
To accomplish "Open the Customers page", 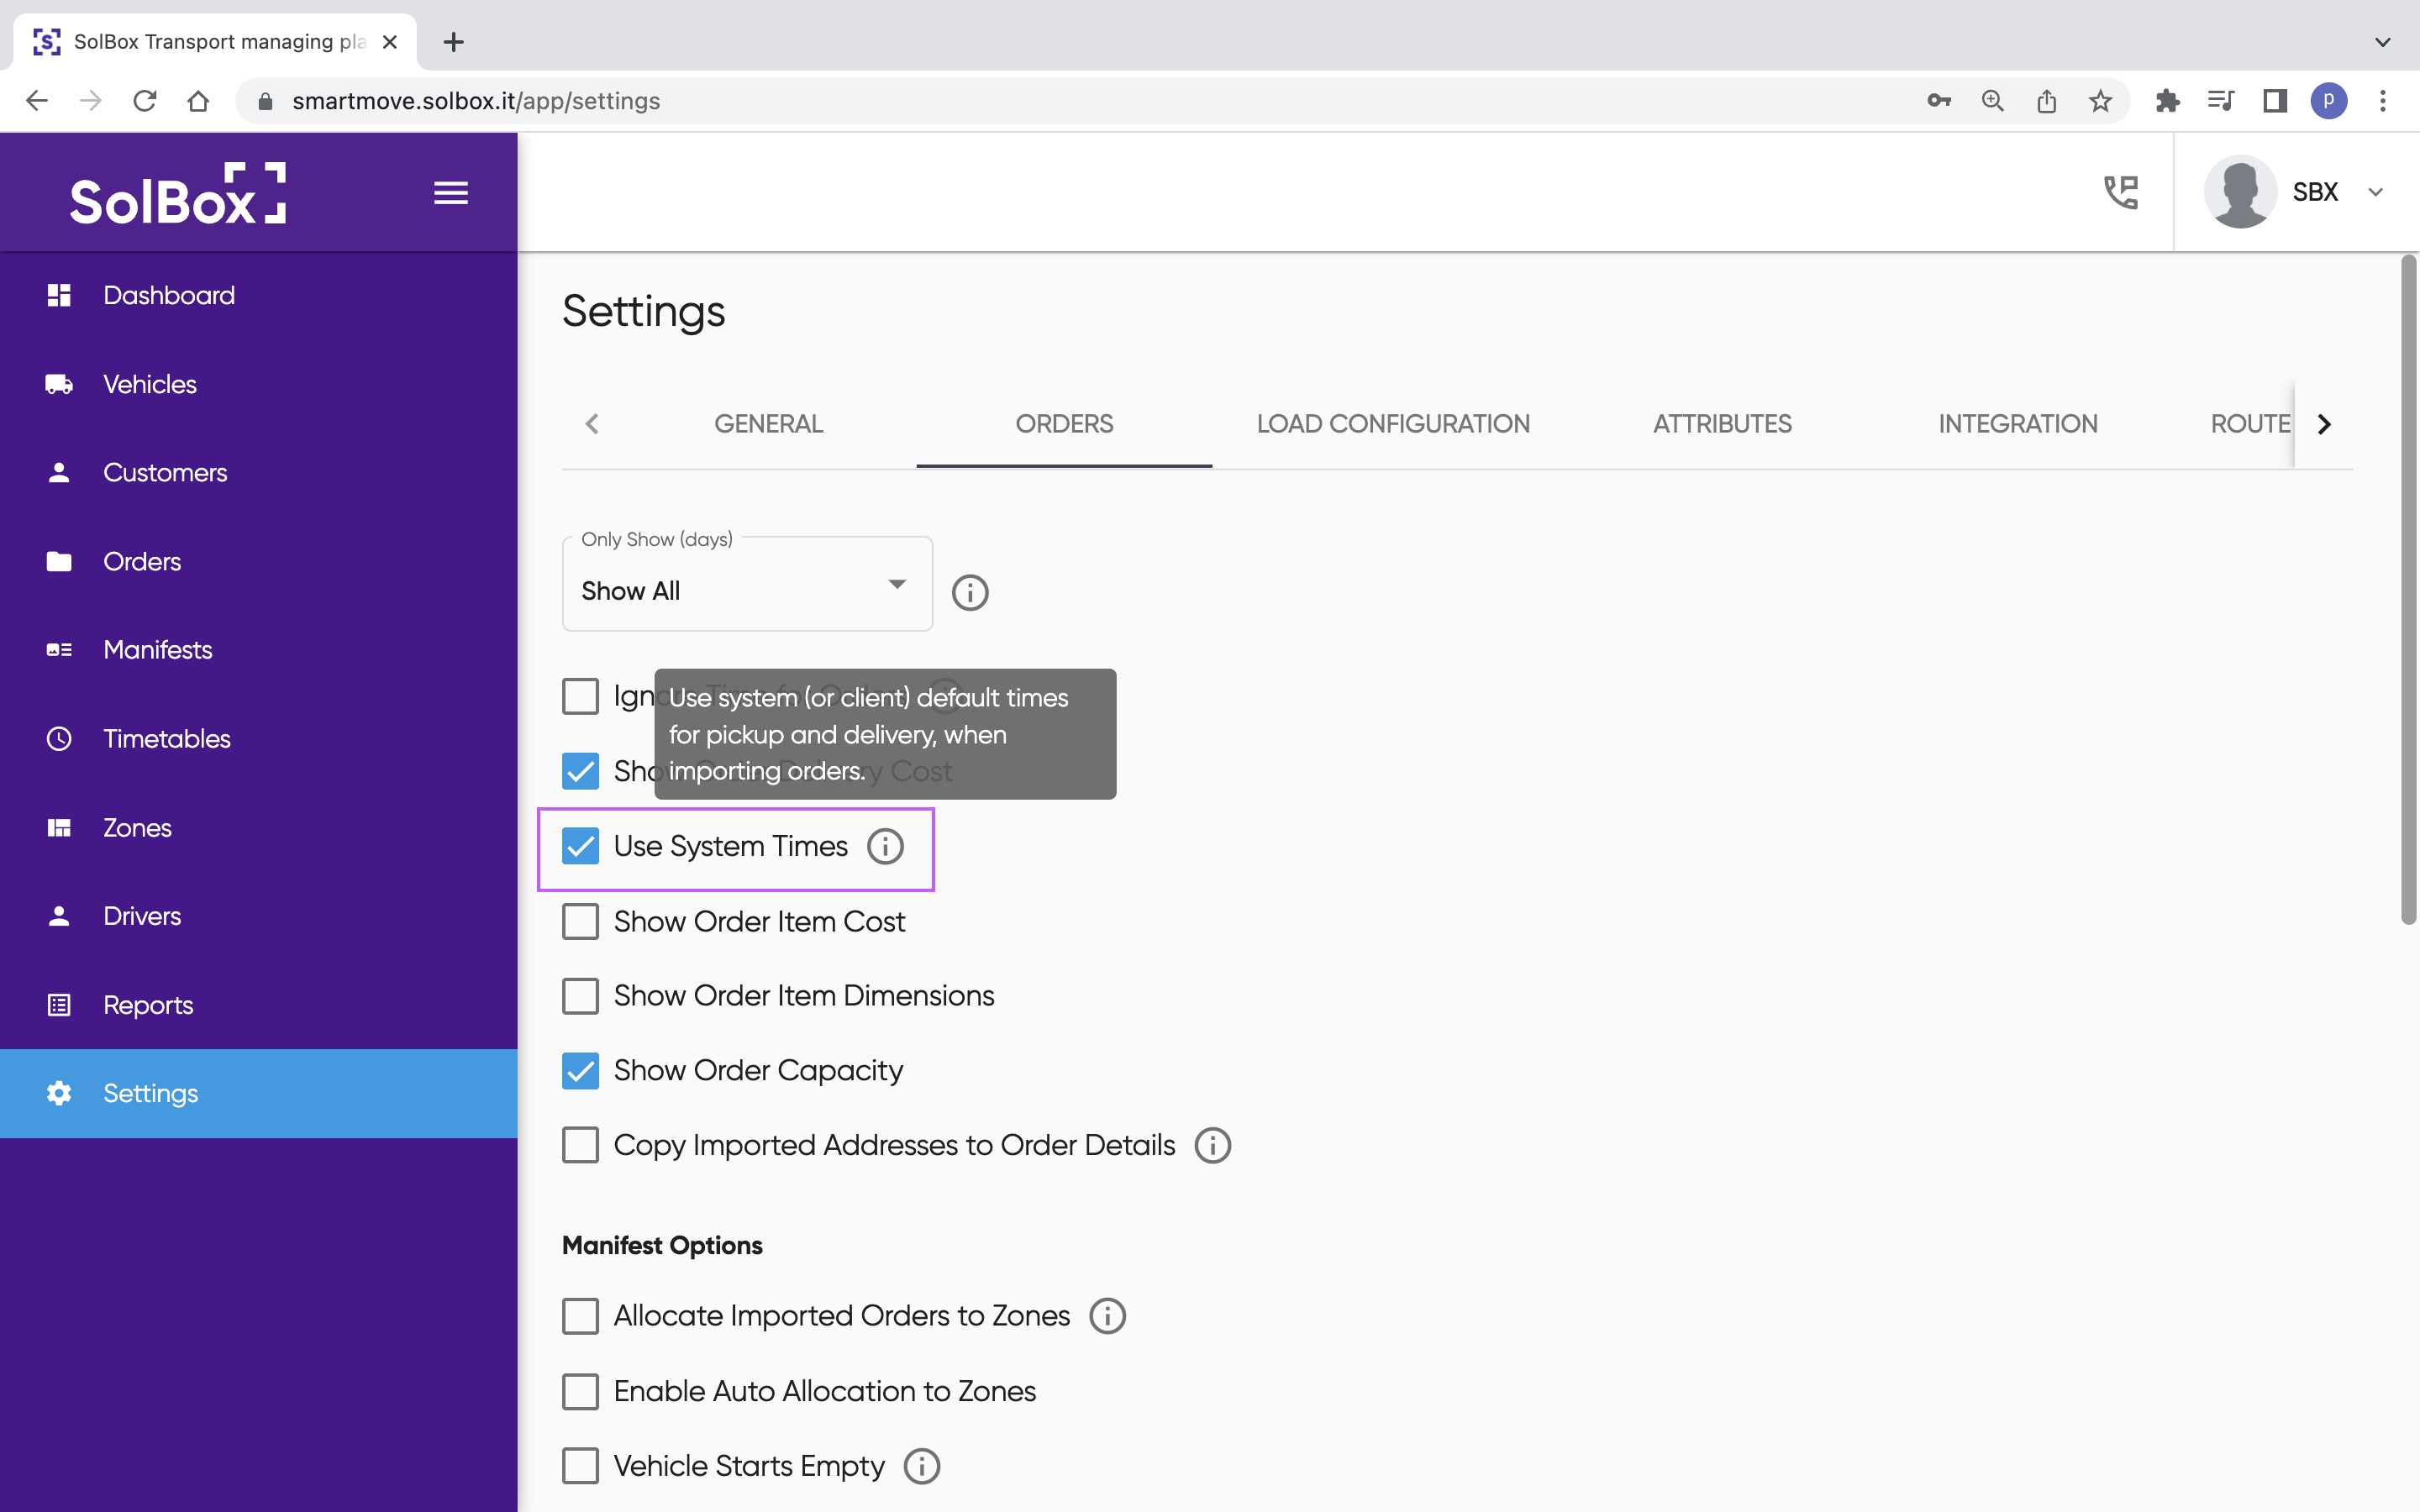I will (259, 472).
